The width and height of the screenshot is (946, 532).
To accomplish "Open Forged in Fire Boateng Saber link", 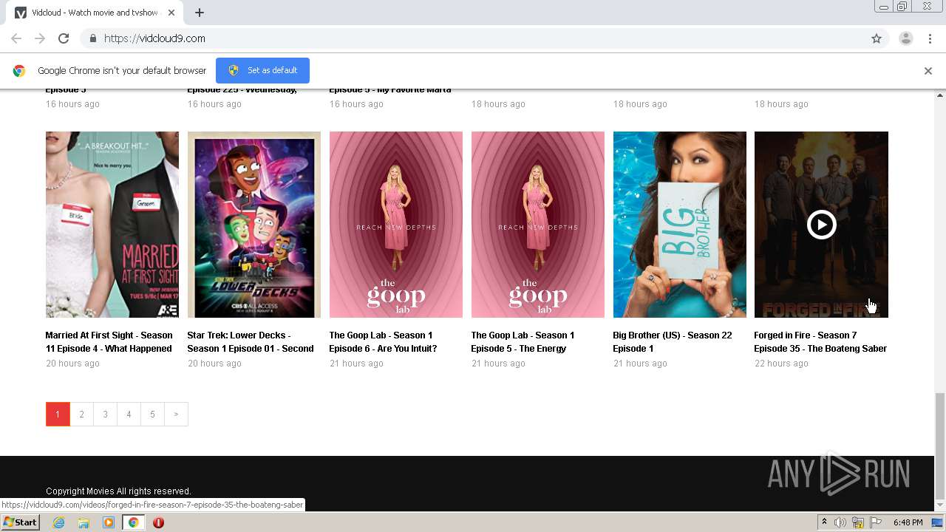I will pos(820,342).
